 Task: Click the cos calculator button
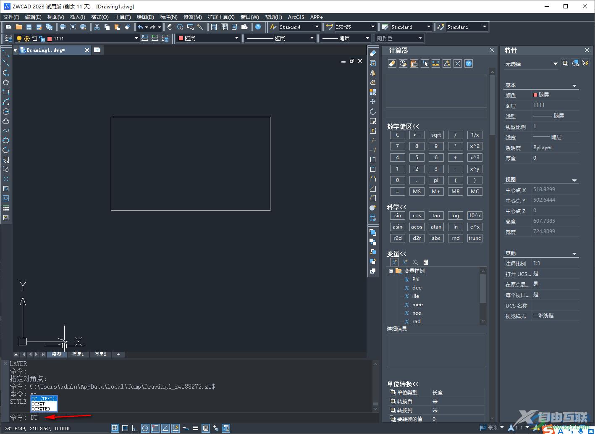(417, 216)
